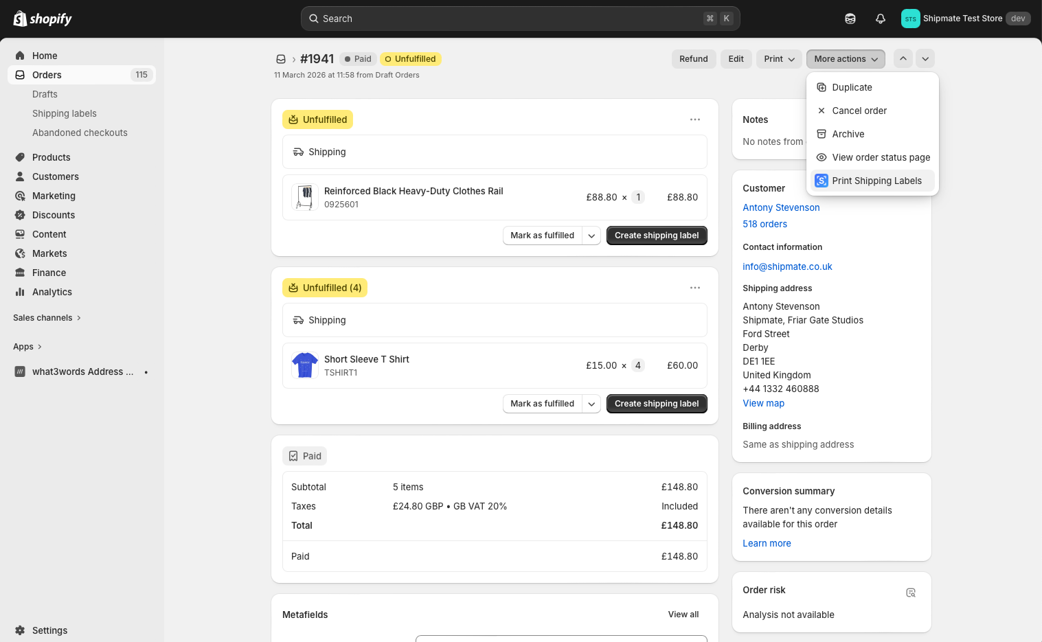Click the notification bell icon
This screenshot has height=642, width=1042.
pyautogui.click(x=880, y=19)
